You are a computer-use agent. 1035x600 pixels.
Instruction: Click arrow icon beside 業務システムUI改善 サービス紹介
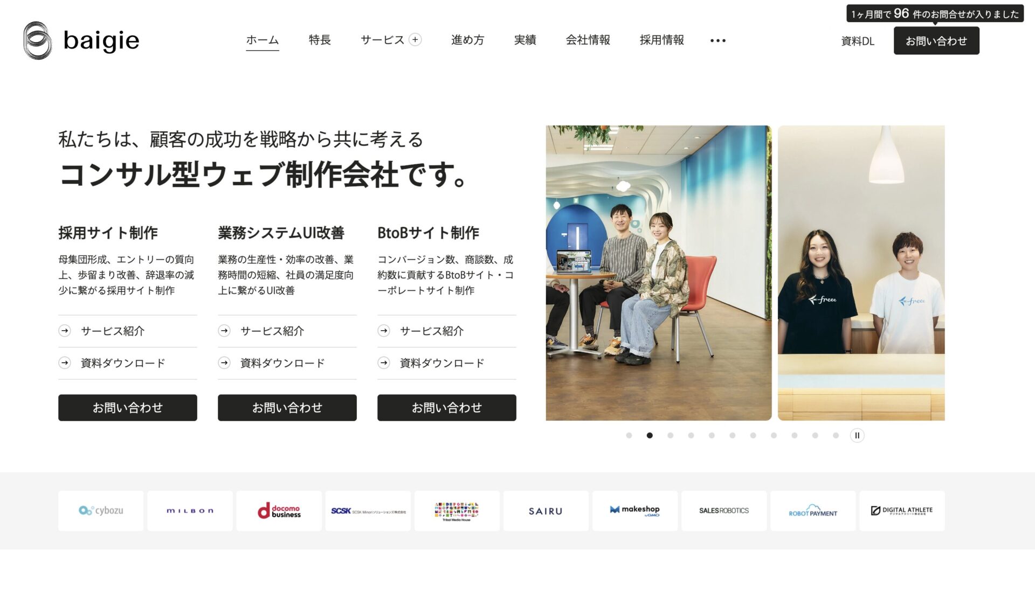point(224,331)
